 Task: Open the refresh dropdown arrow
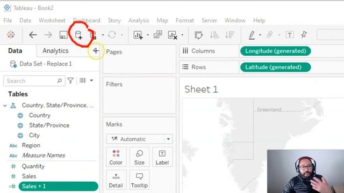point(122,35)
